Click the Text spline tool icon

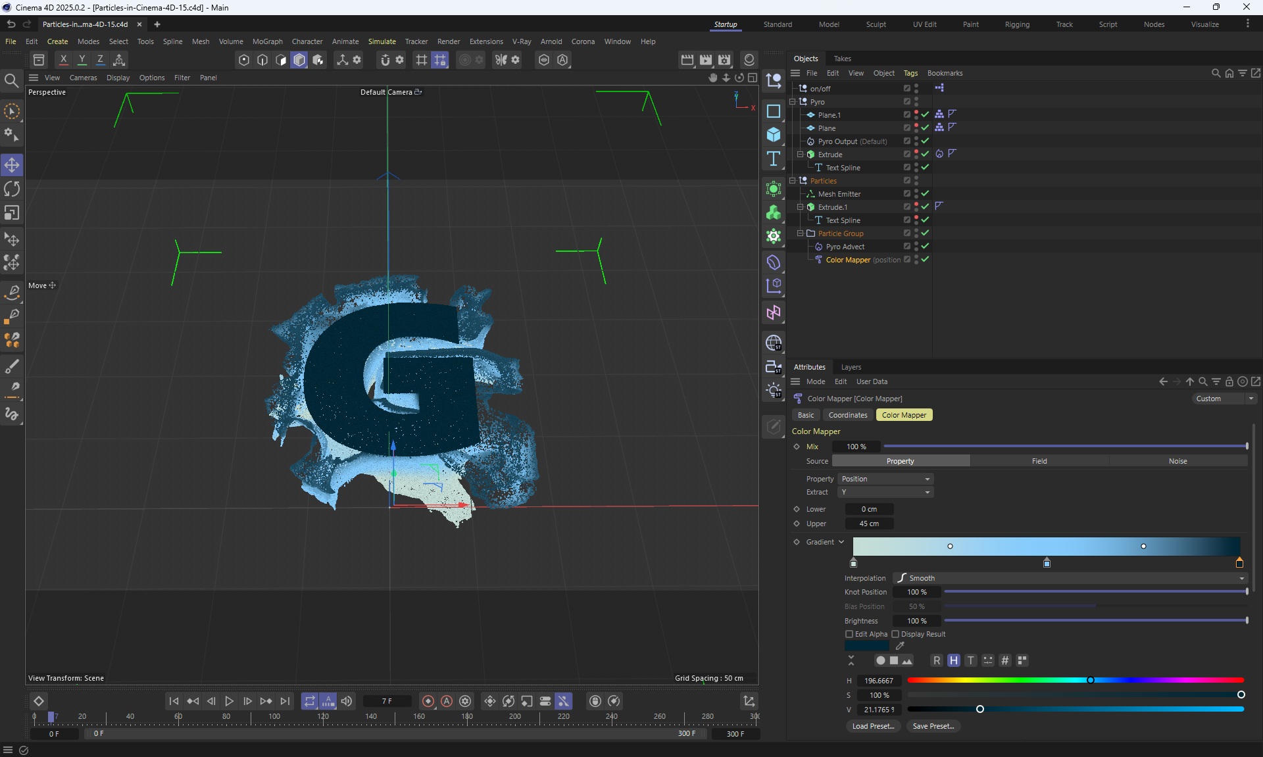coord(774,159)
